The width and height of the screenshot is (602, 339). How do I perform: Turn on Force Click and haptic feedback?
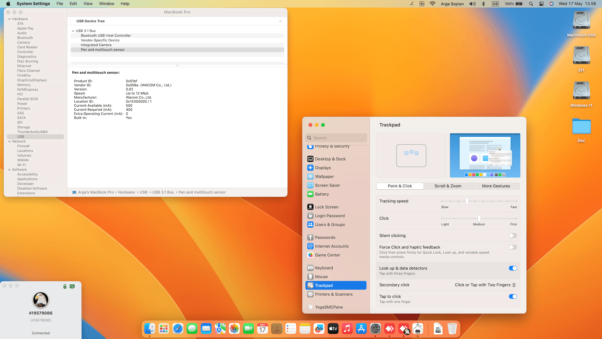pos(513,247)
